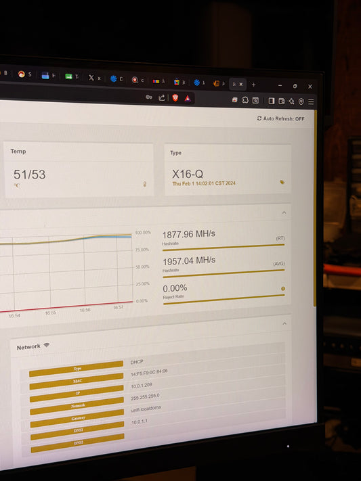Viewport: 361px width, 481px height.
Task: Click the Brave VPN shield icon
Action: (x=301, y=101)
